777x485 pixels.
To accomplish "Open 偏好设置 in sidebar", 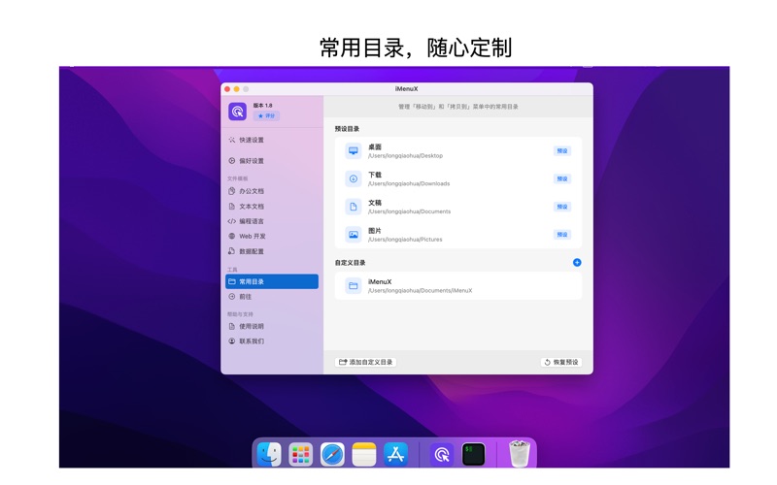I will pos(272,161).
